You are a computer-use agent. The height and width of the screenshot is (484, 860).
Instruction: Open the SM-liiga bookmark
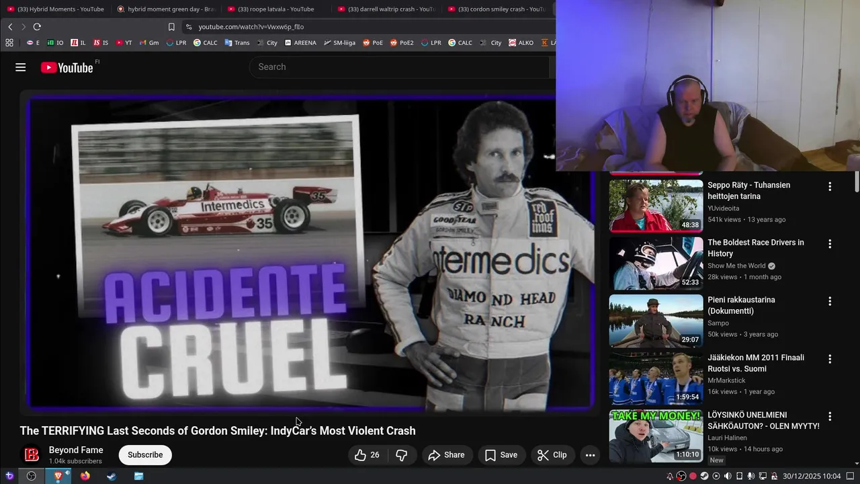tap(339, 42)
